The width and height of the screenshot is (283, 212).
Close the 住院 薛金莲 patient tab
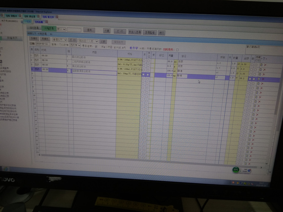(x=38, y=16)
